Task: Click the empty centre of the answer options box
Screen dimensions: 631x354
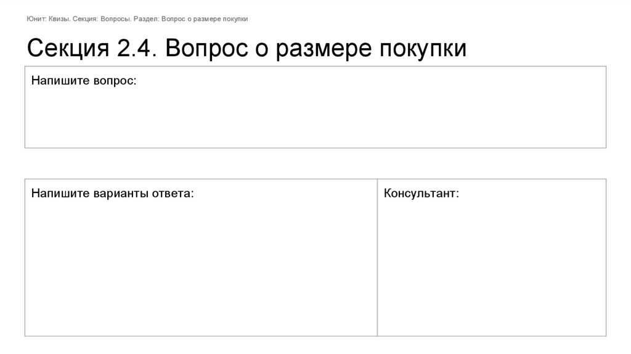Action: pyautogui.click(x=201, y=265)
